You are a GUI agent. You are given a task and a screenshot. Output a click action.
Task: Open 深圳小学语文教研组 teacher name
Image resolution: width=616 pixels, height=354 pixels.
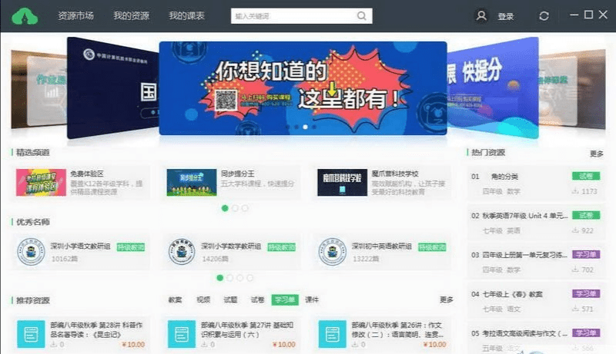[x=80, y=246]
